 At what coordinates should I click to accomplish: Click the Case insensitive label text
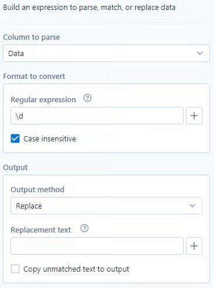(x=50, y=139)
